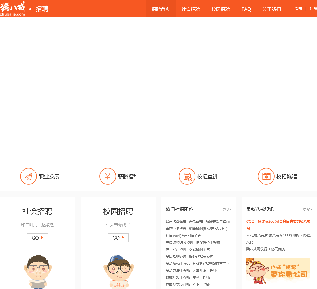Open the 关于我们 navigation item

coord(271,9)
